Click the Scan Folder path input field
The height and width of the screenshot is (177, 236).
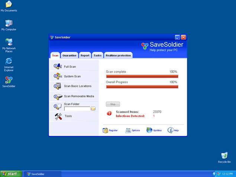pyautogui.click(x=77, y=109)
